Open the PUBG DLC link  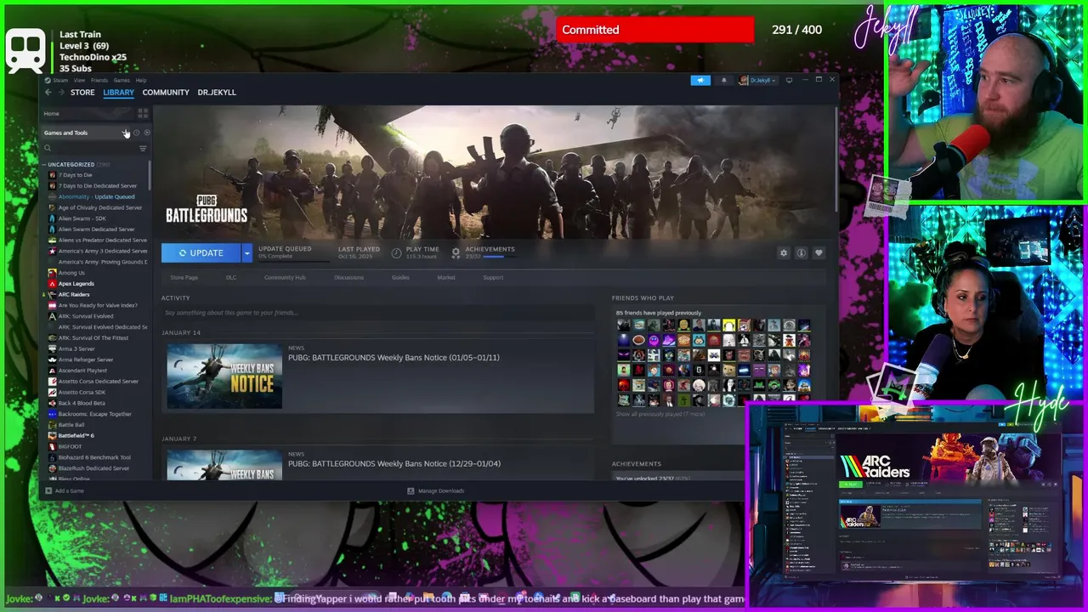231,277
